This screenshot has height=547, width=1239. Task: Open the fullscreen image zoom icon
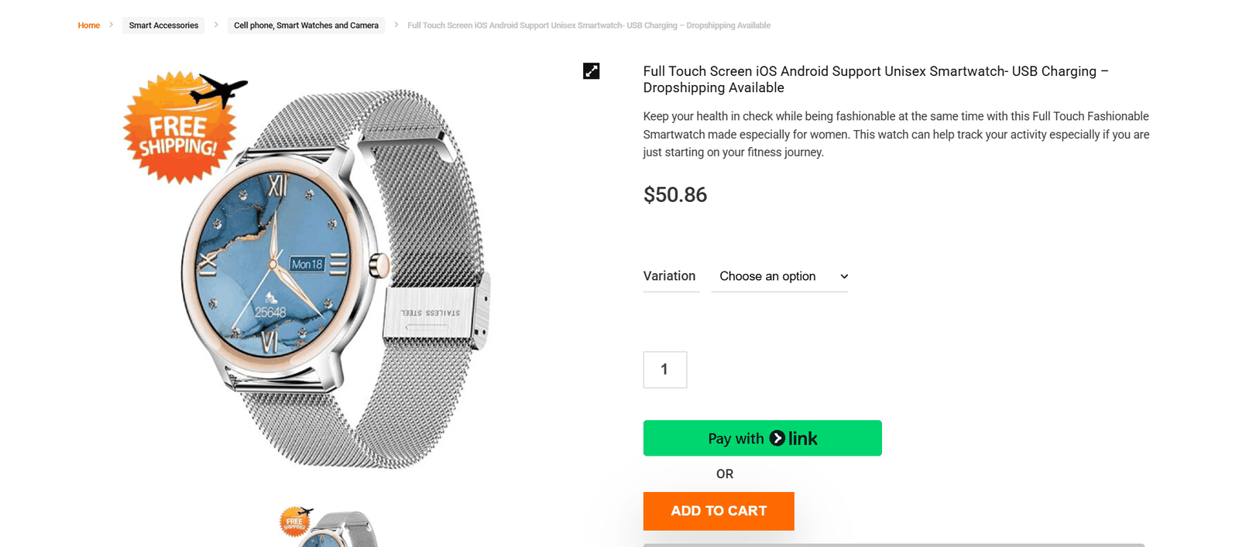tap(591, 71)
